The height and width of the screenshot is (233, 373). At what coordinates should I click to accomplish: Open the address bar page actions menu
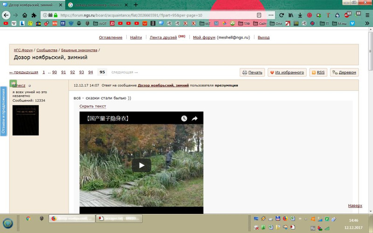pyautogui.click(x=271, y=15)
